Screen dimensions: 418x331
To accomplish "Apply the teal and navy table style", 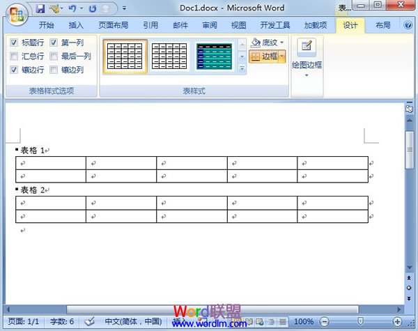I will (x=214, y=56).
